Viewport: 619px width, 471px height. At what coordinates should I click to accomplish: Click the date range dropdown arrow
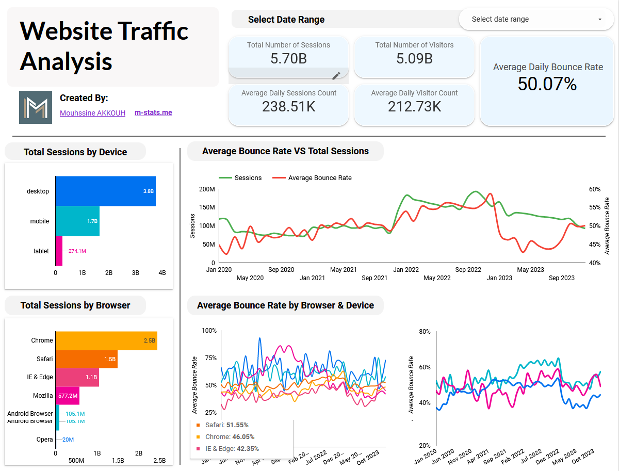coord(600,19)
